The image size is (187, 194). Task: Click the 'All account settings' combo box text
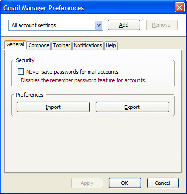coord(34,25)
